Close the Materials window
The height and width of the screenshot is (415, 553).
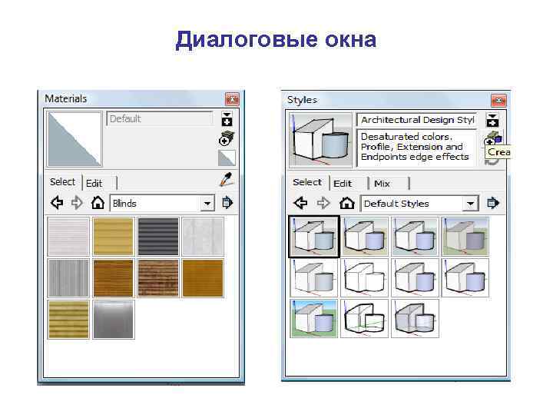click(x=232, y=99)
